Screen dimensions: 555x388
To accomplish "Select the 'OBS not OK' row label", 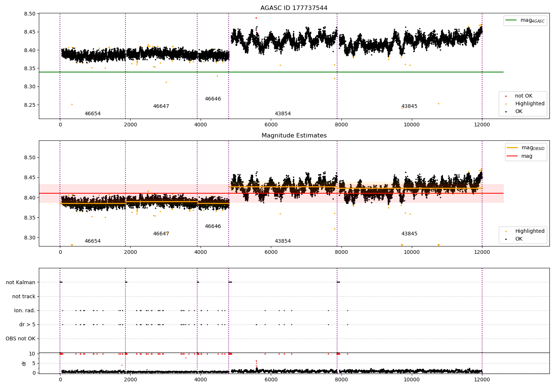I will tap(21, 339).
